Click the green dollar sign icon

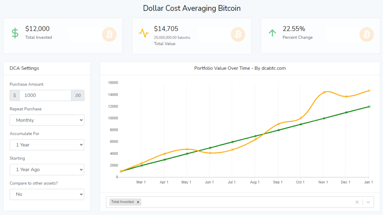(15, 33)
